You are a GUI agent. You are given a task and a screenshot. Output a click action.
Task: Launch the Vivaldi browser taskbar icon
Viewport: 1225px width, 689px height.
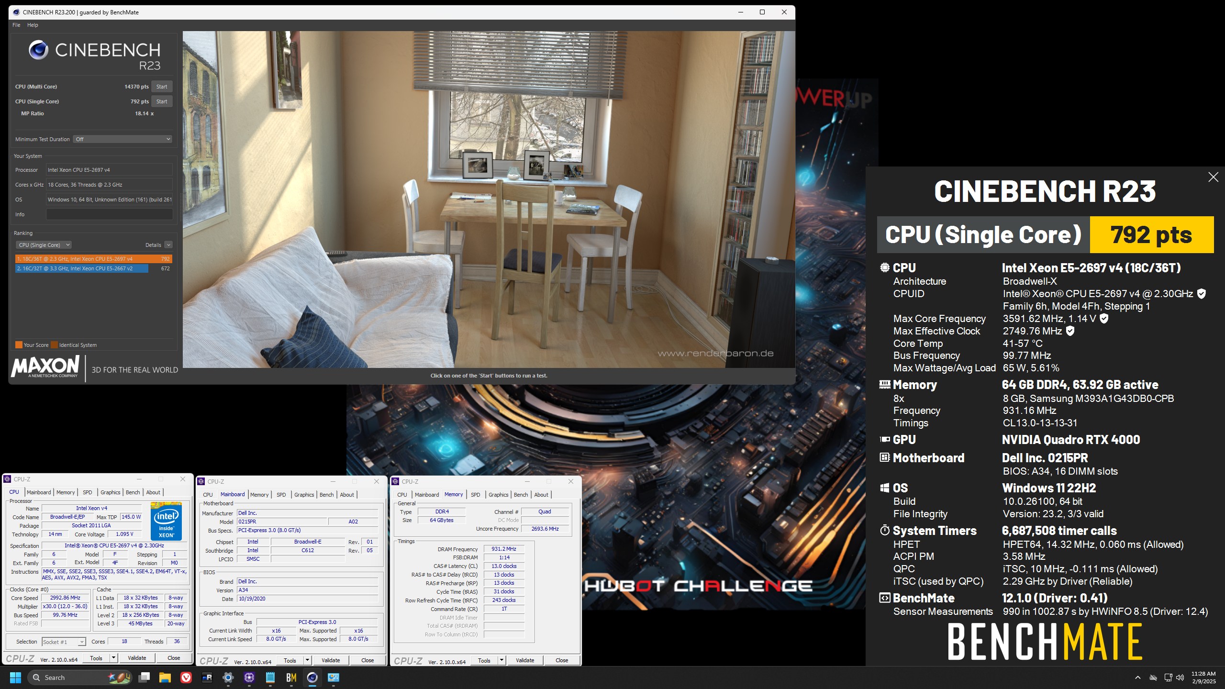pos(186,678)
